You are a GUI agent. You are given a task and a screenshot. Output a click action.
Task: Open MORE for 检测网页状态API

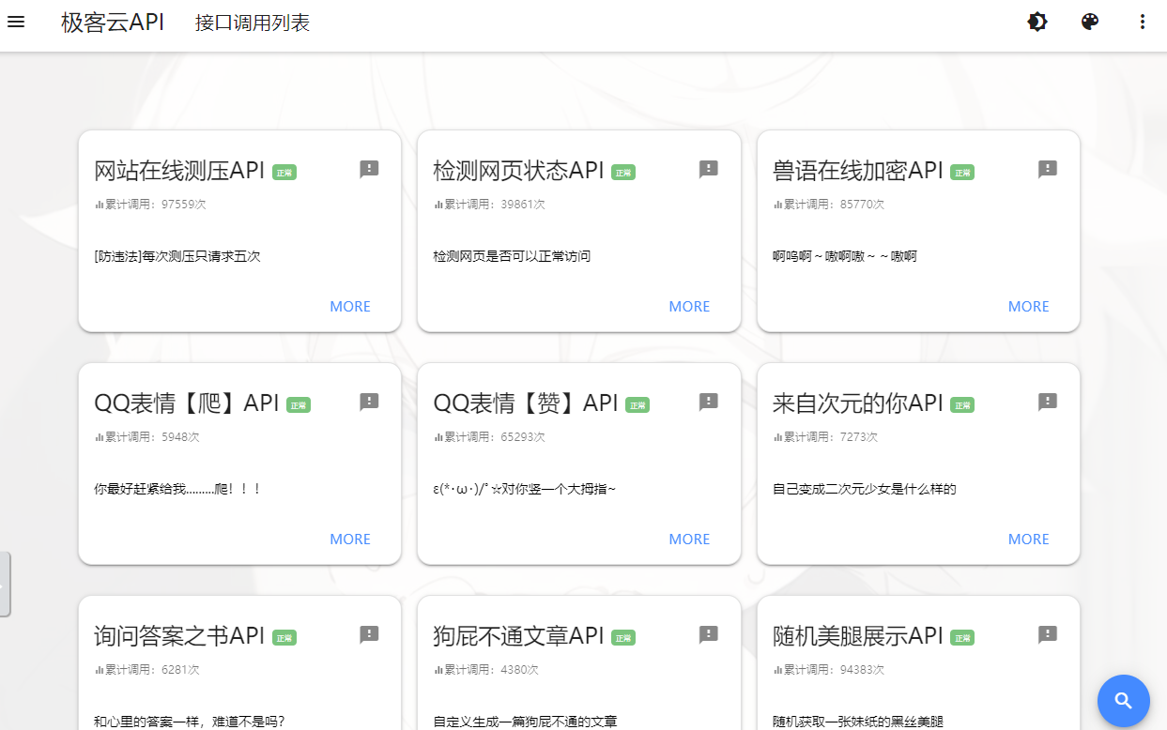click(689, 307)
